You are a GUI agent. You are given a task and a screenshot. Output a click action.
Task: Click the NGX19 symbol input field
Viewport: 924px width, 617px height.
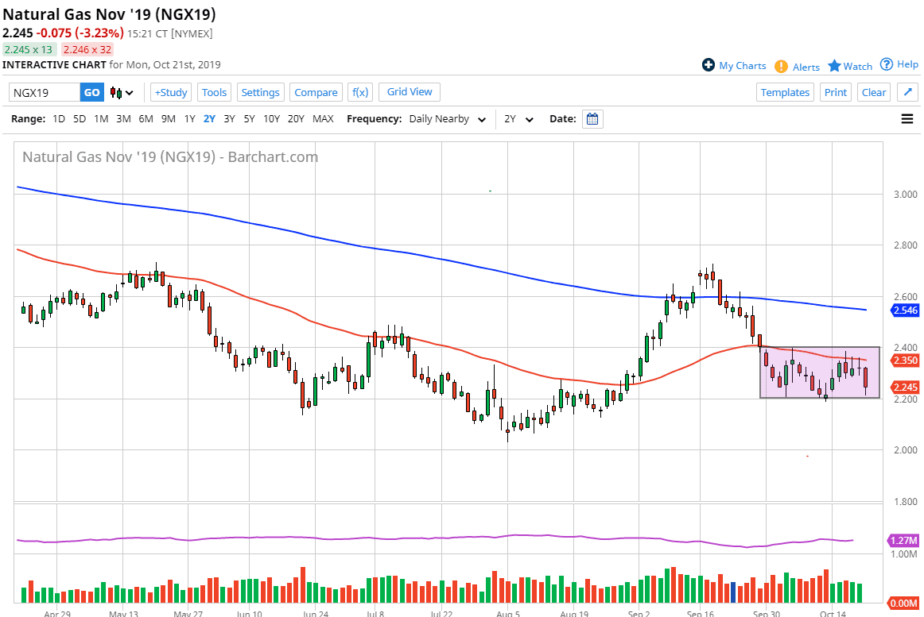pos(45,92)
